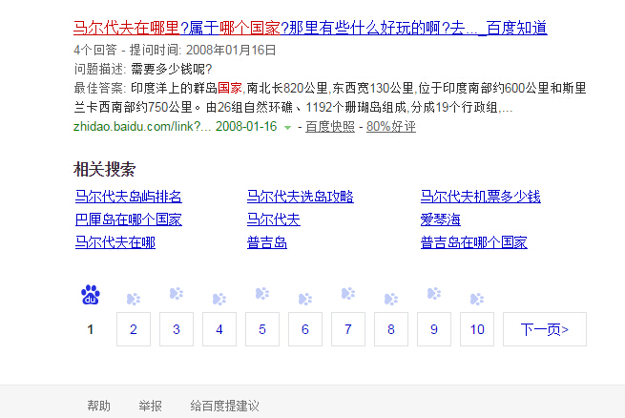Expand the green dropdown arrow beside 2008-01-16
Image resolution: width=625 pixels, height=418 pixels.
(x=287, y=127)
